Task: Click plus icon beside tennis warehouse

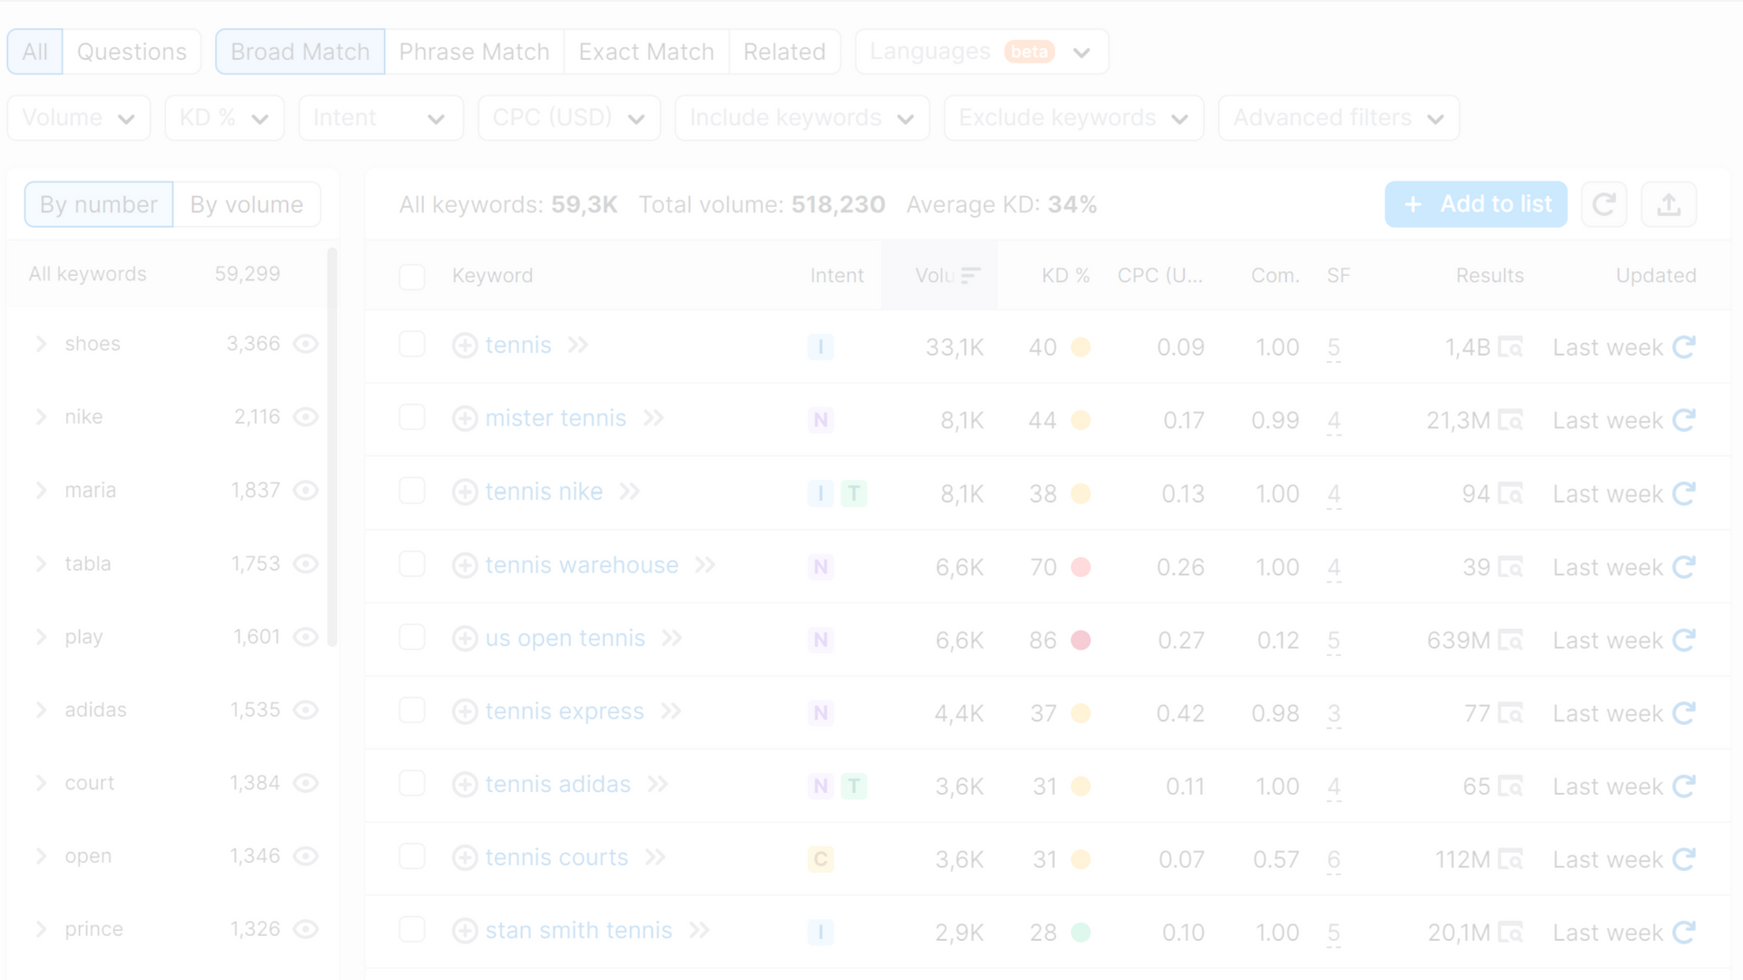Action: click(x=465, y=565)
